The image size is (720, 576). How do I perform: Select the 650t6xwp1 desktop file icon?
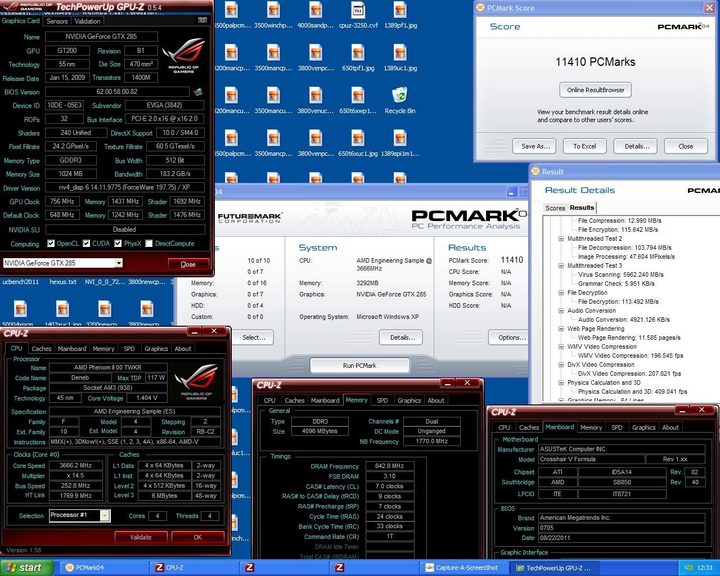(x=358, y=101)
